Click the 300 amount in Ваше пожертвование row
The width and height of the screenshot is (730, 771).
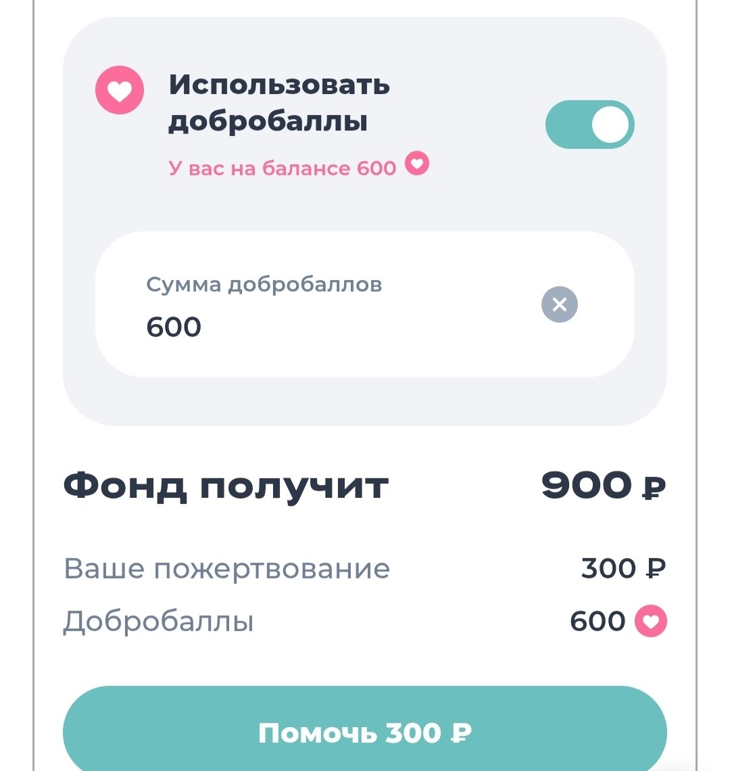tap(608, 569)
